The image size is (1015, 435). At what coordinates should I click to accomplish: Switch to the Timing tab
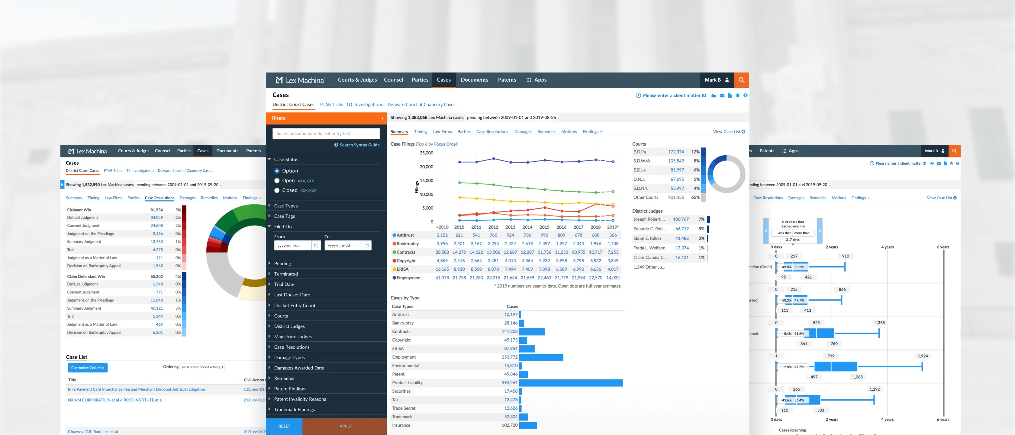[x=420, y=132]
